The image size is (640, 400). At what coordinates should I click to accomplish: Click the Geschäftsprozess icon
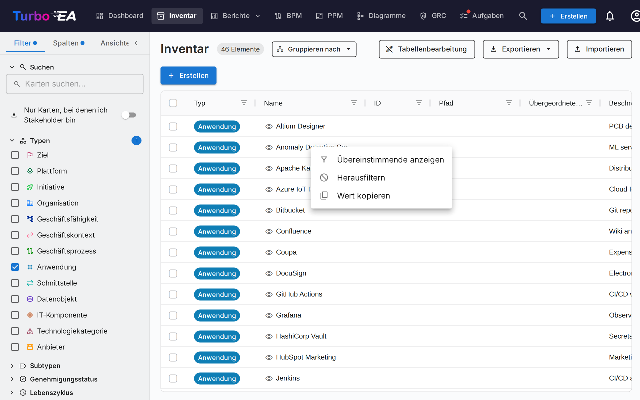coord(30,251)
